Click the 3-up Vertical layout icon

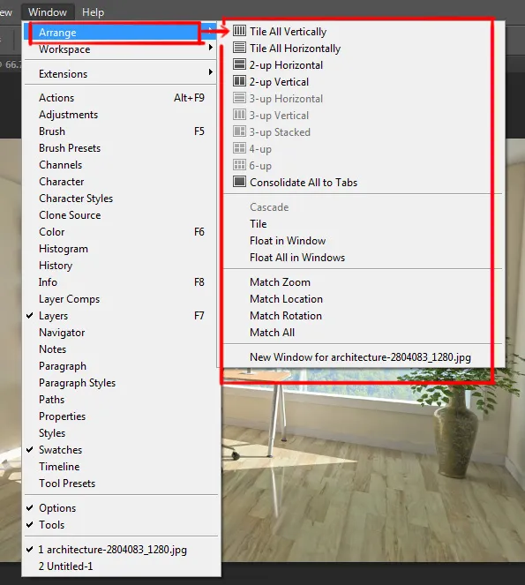point(239,115)
